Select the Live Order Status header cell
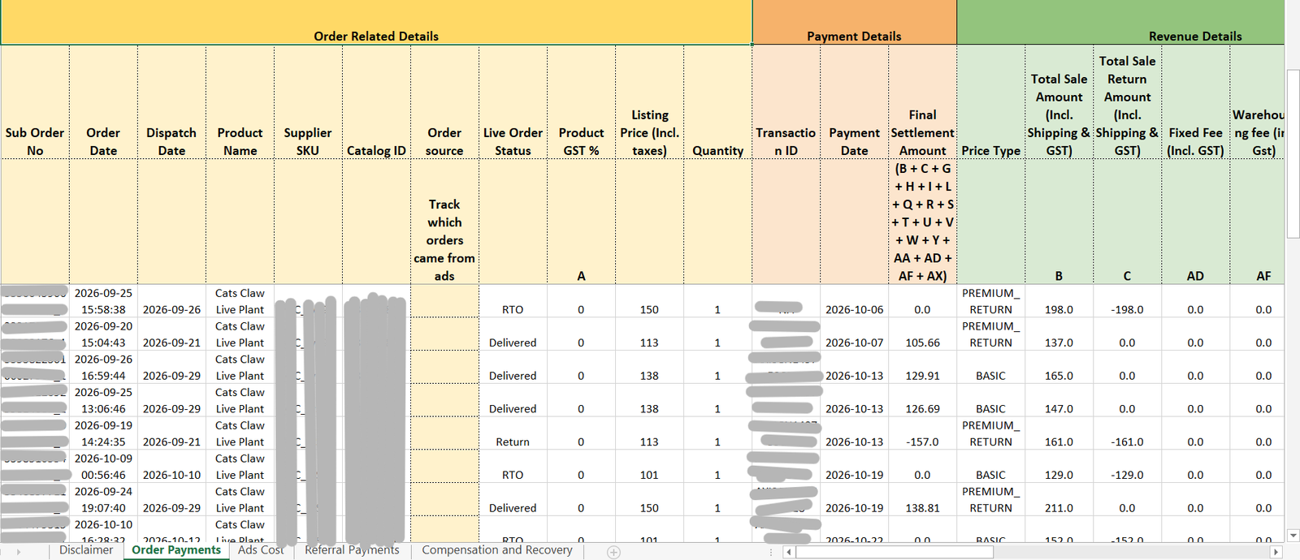This screenshot has height=560, width=1300. pos(513,102)
